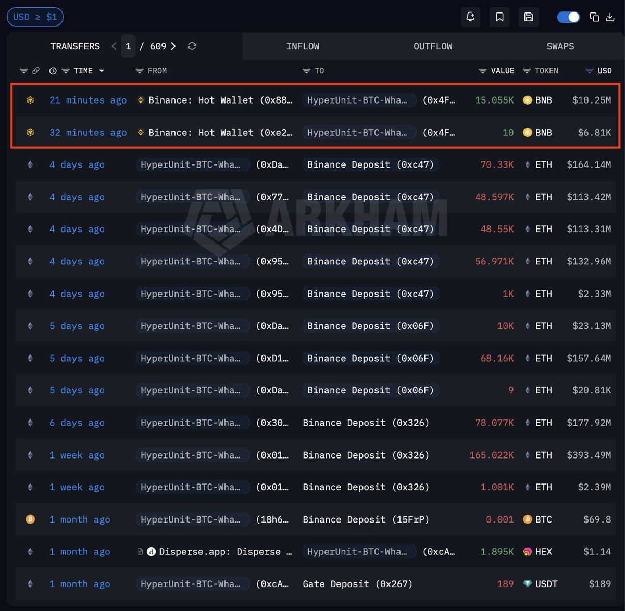The image size is (625, 611).
Task: Switch to the OUTFLOW tab
Action: 433,46
